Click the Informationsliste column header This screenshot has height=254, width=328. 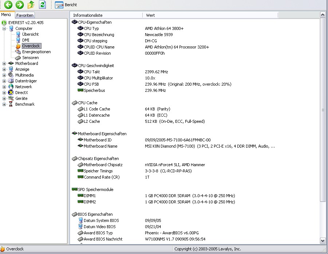(107, 15)
